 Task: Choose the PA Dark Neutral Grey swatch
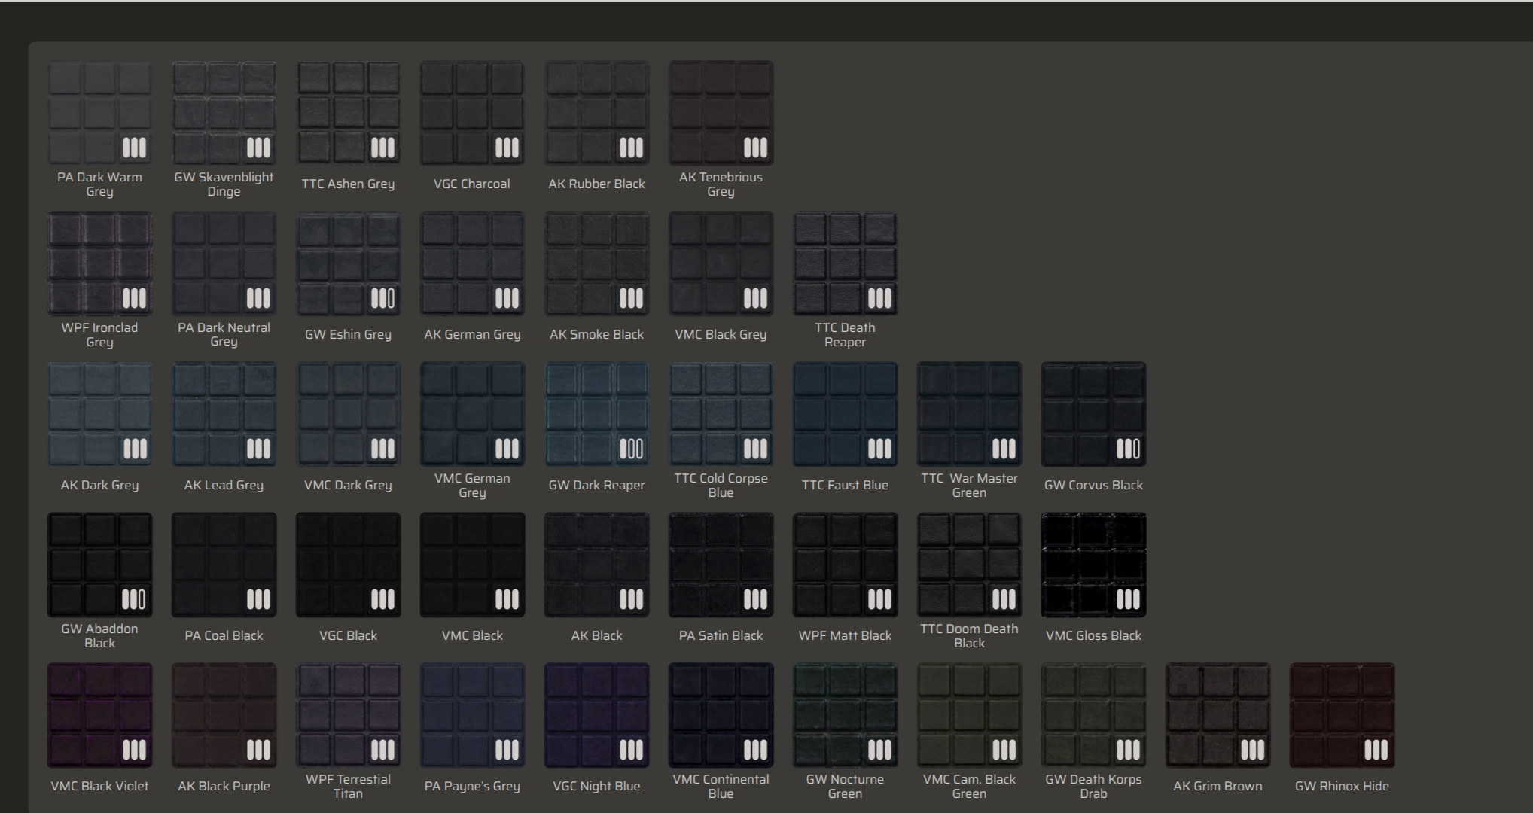(224, 263)
